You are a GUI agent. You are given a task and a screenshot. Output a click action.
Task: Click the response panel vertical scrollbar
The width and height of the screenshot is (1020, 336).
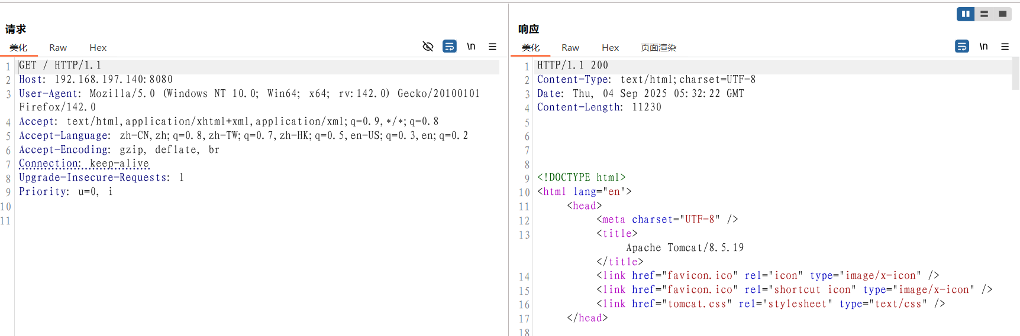(1016, 73)
